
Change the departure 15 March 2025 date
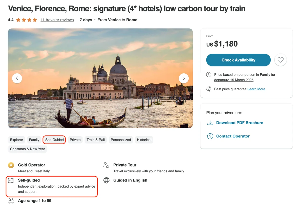pyautogui.click(x=234, y=80)
